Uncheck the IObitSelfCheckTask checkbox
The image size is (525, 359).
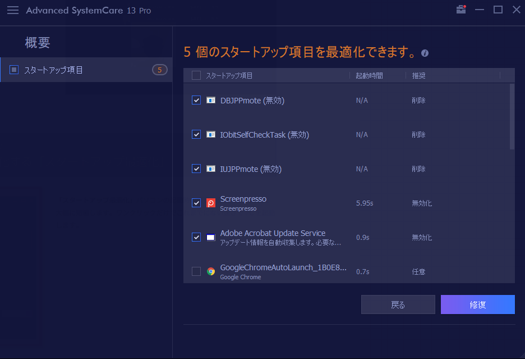[196, 134]
